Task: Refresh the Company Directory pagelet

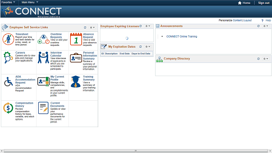Action: [258, 59]
